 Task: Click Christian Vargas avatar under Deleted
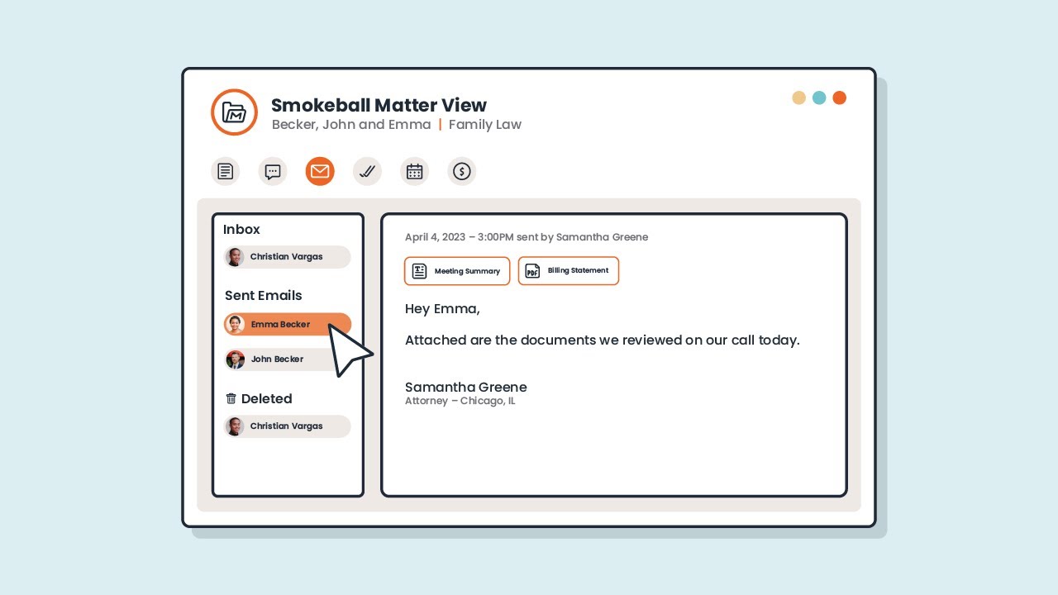click(x=235, y=426)
